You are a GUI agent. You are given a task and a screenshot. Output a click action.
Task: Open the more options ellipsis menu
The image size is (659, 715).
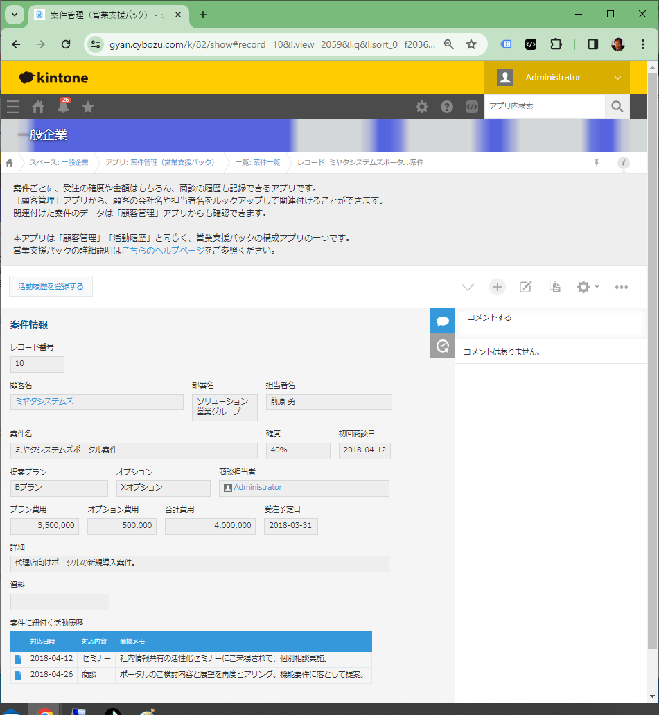click(622, 287)
